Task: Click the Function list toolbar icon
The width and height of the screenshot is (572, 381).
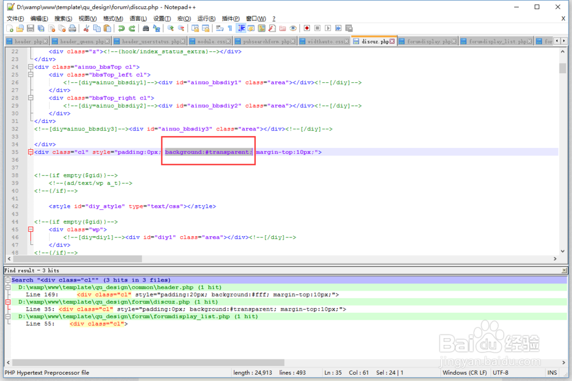Action: [272, 29]
